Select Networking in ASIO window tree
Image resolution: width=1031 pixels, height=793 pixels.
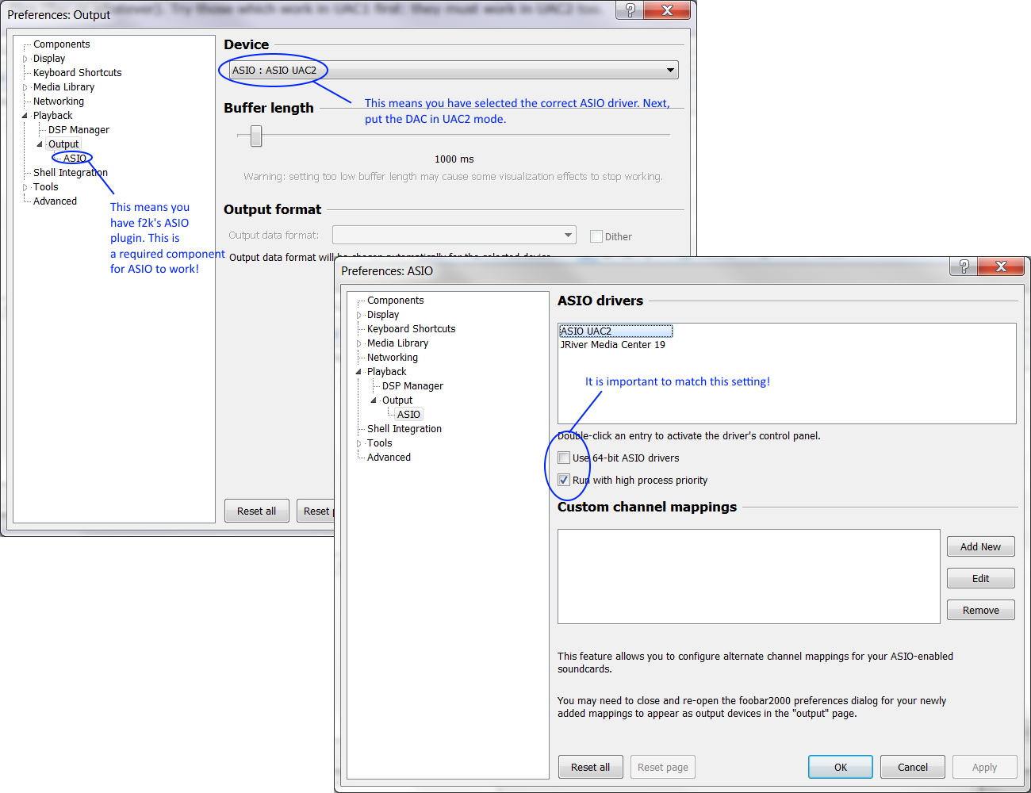[x=392, y=358]
